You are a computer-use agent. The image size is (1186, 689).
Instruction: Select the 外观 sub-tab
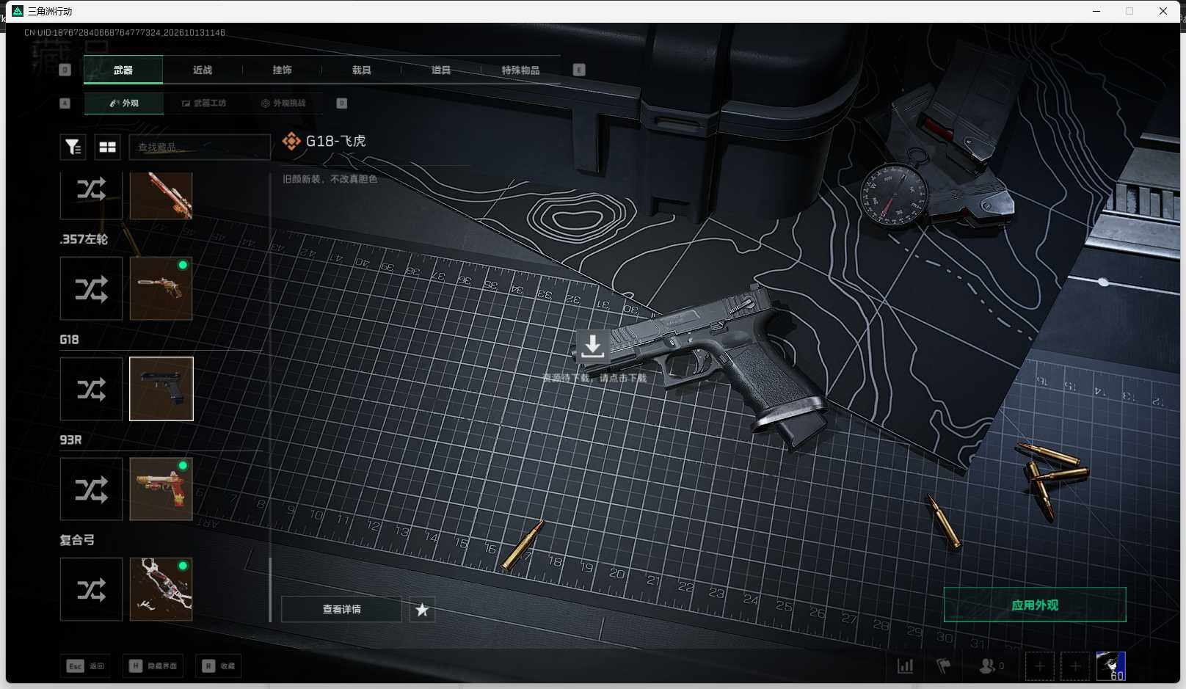(124, 103)
